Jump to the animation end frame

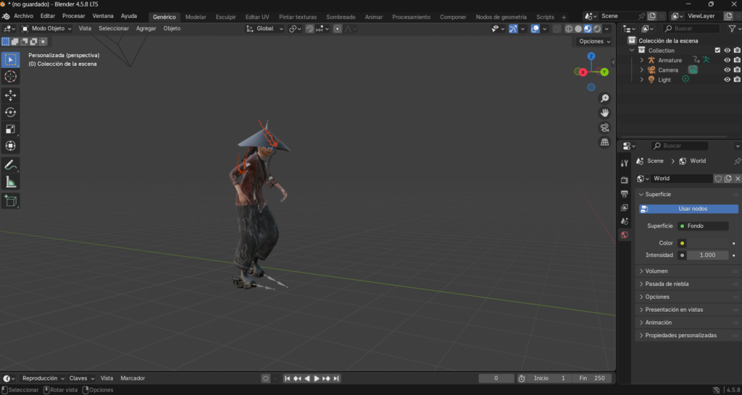[336, 378]
